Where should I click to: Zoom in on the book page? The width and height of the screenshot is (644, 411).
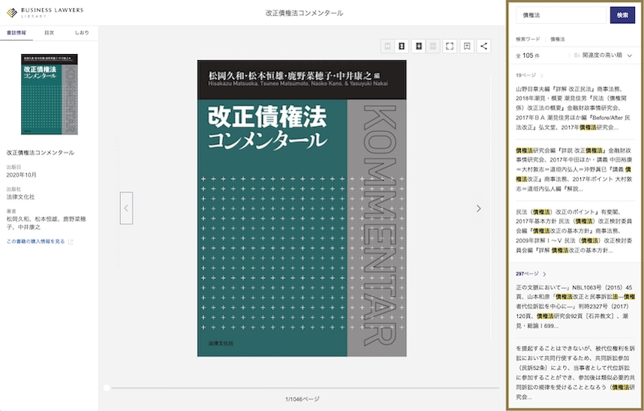(419, 46)
